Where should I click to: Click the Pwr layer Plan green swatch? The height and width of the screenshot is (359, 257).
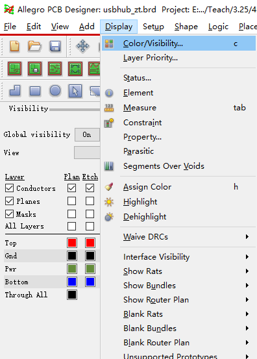pos(72,269)
